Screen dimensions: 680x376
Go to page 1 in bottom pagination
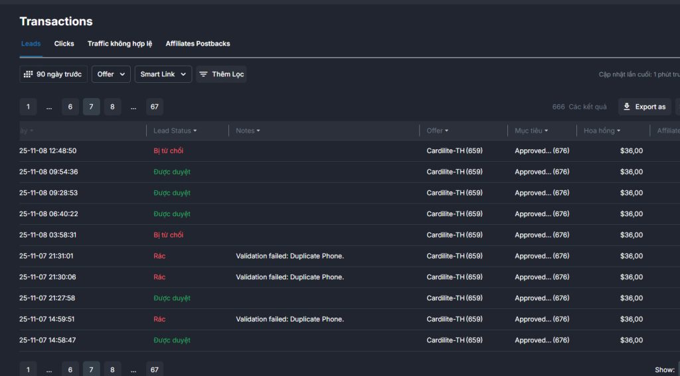pyautogui.click(x=28, y=369)
